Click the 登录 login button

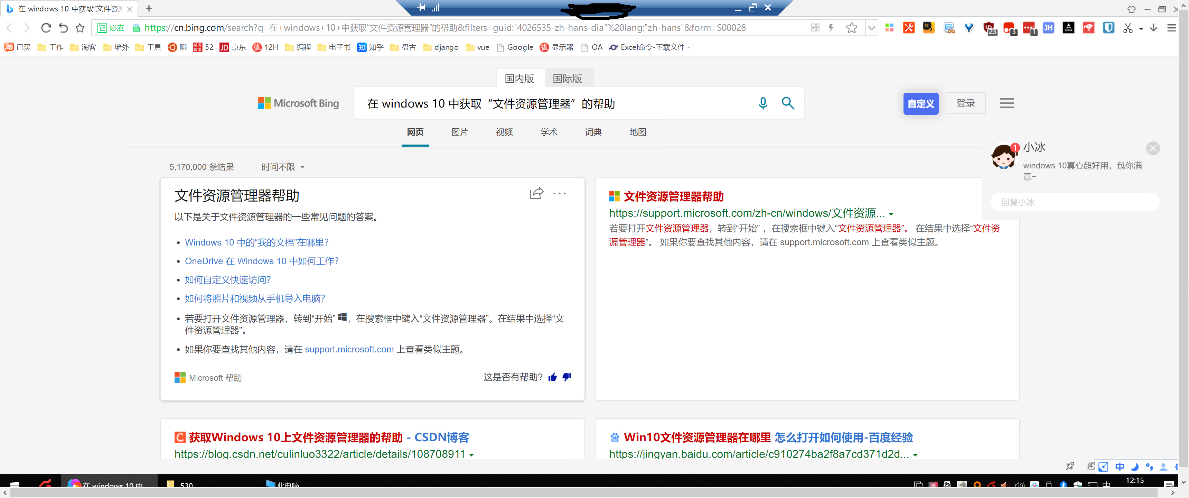pos(966,103)
